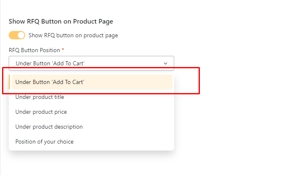Select 'Under product description' position
The image size is (300, 175).
pos(49,127)
